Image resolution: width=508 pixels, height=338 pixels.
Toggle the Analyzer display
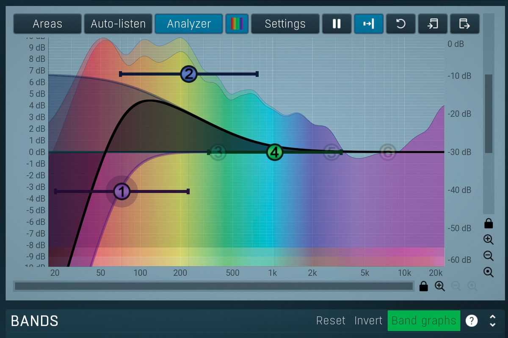tap(189, 24)
